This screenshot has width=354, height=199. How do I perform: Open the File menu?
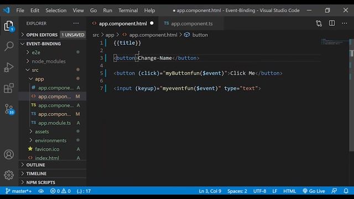[20, 11]
